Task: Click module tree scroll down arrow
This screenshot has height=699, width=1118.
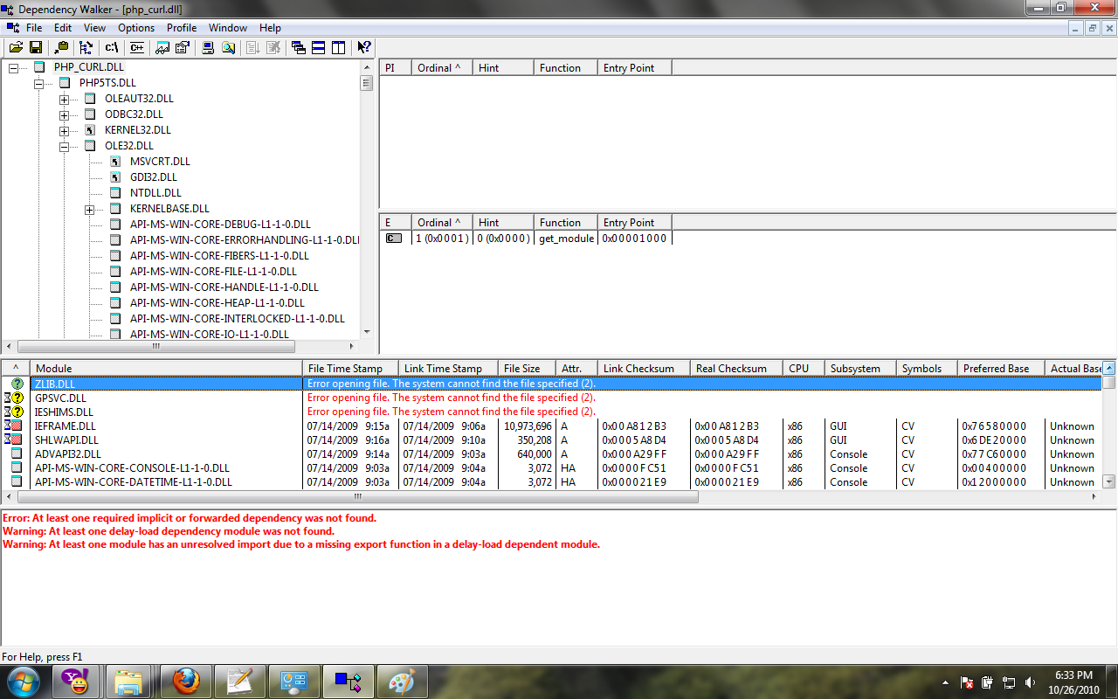Action: tap(367, 332)
